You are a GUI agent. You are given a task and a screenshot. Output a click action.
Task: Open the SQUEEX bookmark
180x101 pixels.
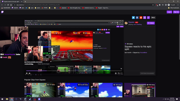(x=15, y=8)
